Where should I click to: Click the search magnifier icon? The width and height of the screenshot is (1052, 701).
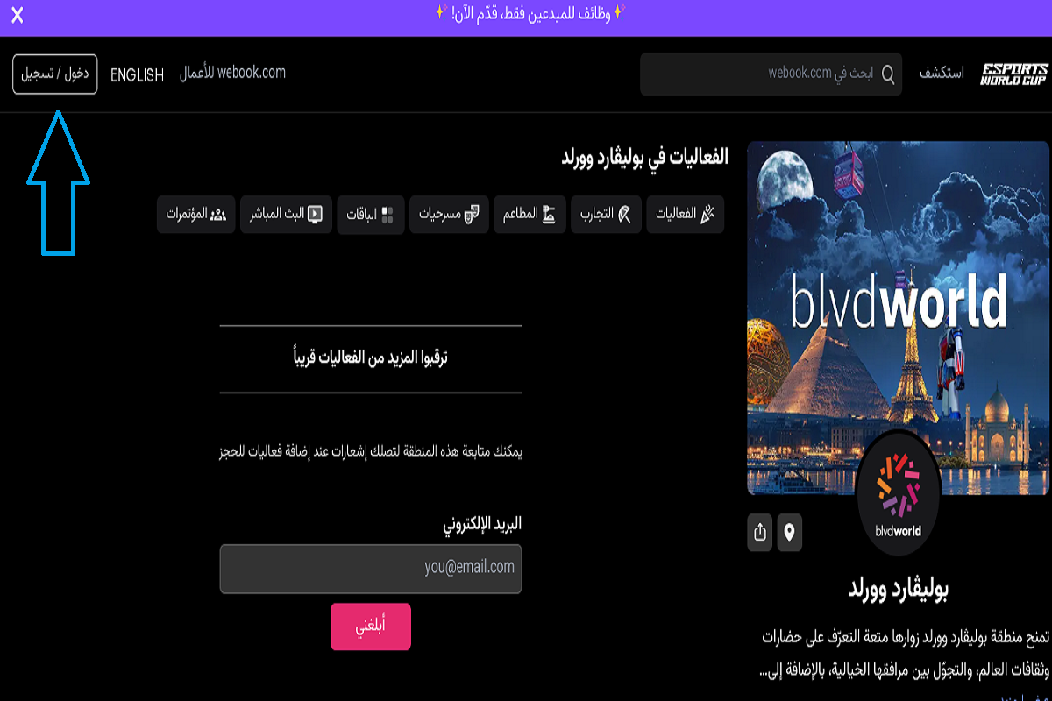[x=889, y=74]
